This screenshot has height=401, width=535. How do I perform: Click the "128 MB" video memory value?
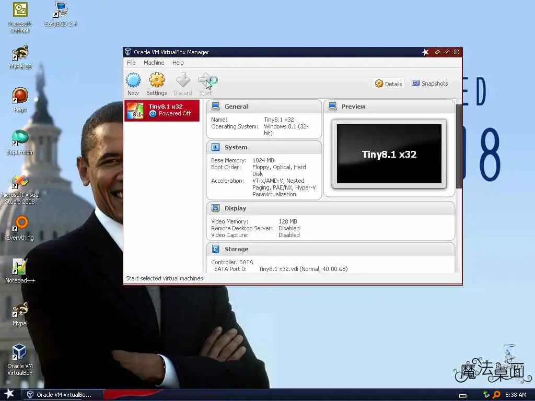[x=288, y=221]
